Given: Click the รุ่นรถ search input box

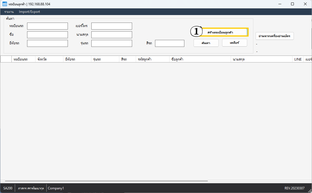Looking at the screenshot, I should [111, 43].
